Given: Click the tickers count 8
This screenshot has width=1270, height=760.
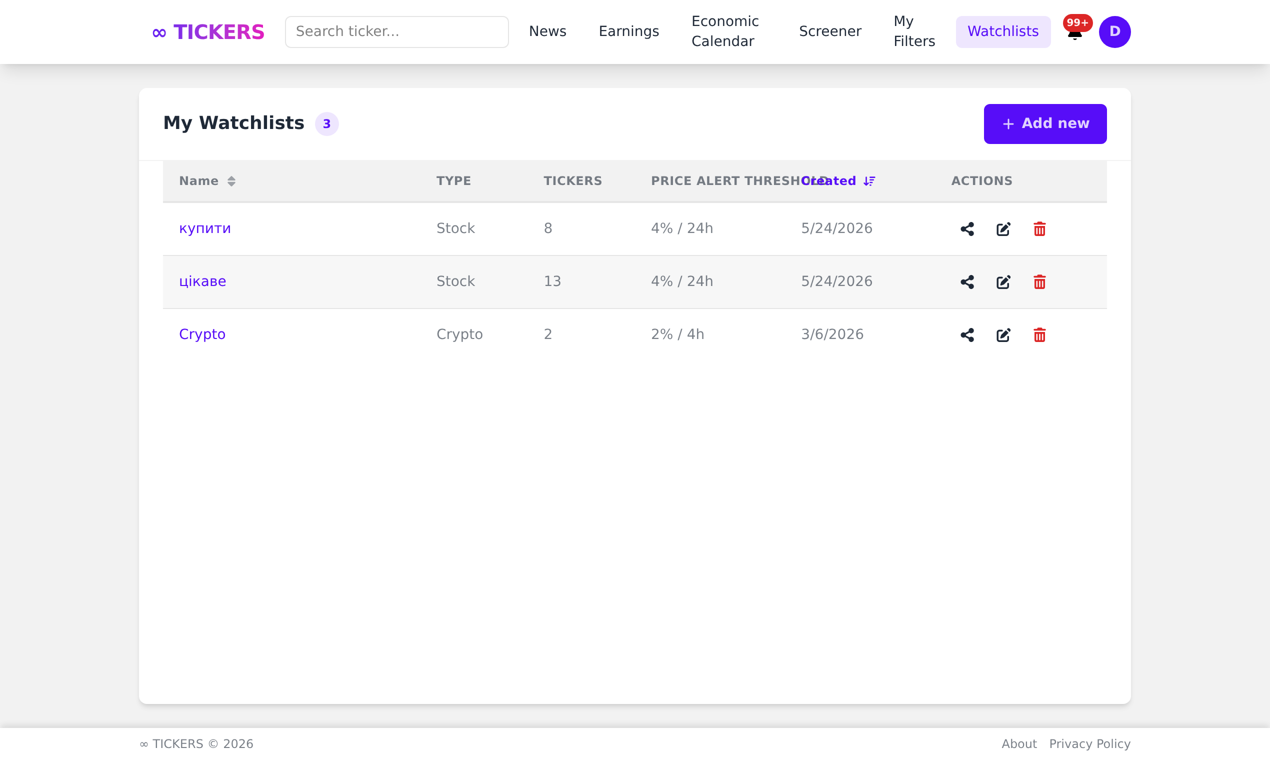Looking at the screenshot, I should 548,228.
